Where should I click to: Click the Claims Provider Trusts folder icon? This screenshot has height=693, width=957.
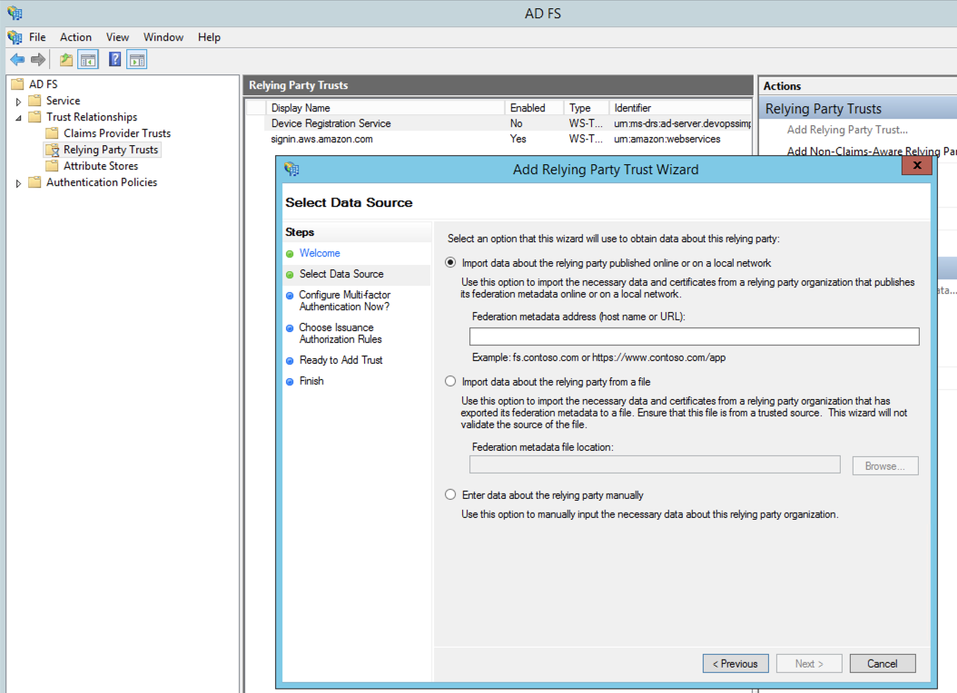[52, 133]
